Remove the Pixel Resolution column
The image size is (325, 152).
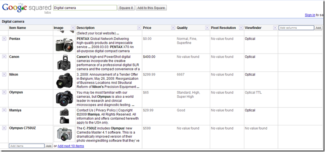click(x=241, y=28)
